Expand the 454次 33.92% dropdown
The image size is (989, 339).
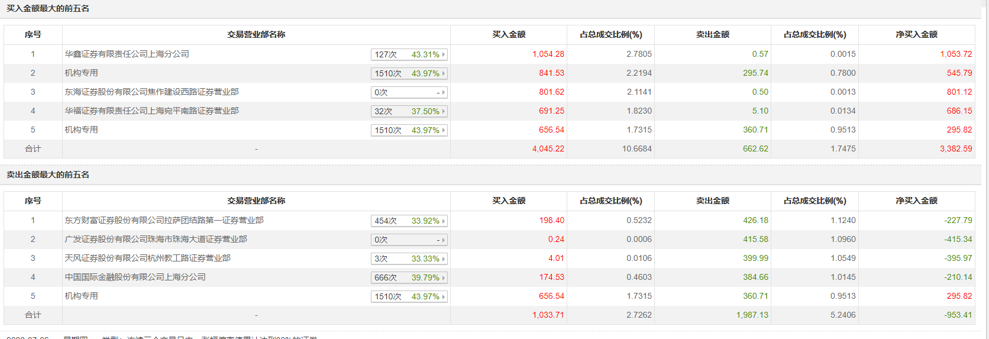[x=409, y=221]
